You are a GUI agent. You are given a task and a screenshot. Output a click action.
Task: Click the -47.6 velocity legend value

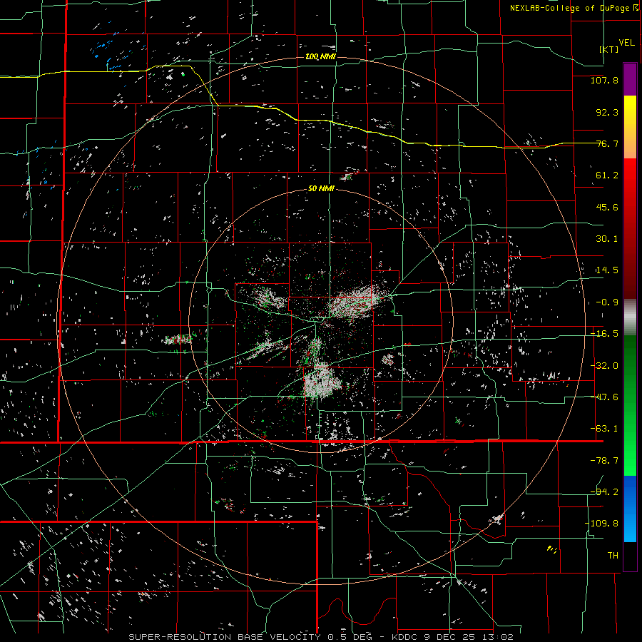[x=604, y=397]
